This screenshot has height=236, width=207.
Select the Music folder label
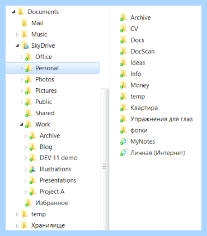point(39,34)
